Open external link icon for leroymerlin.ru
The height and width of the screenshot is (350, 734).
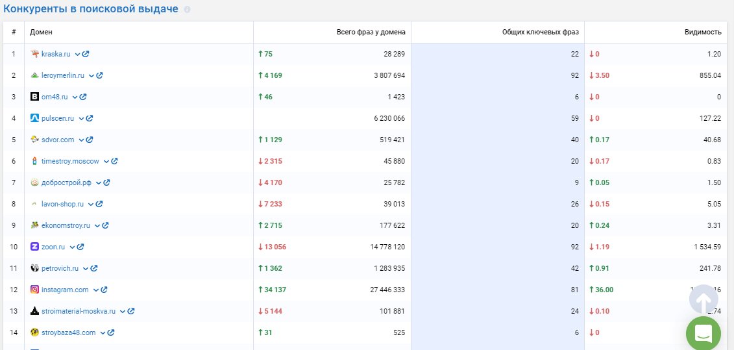click(100, 75)
